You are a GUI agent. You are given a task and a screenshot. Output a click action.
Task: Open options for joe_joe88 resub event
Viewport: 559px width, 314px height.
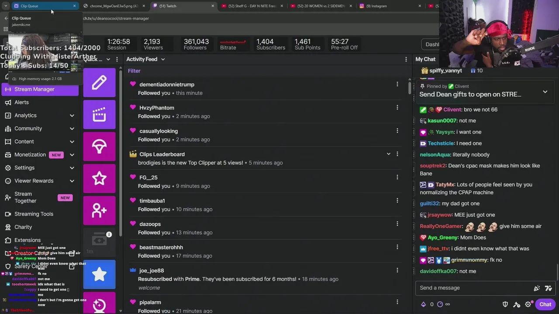[x=397, y=270]
